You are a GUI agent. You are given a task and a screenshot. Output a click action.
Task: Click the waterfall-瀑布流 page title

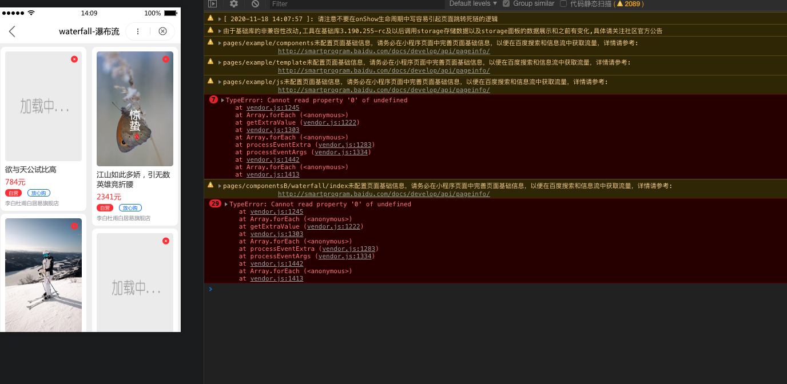click(89, 31)
